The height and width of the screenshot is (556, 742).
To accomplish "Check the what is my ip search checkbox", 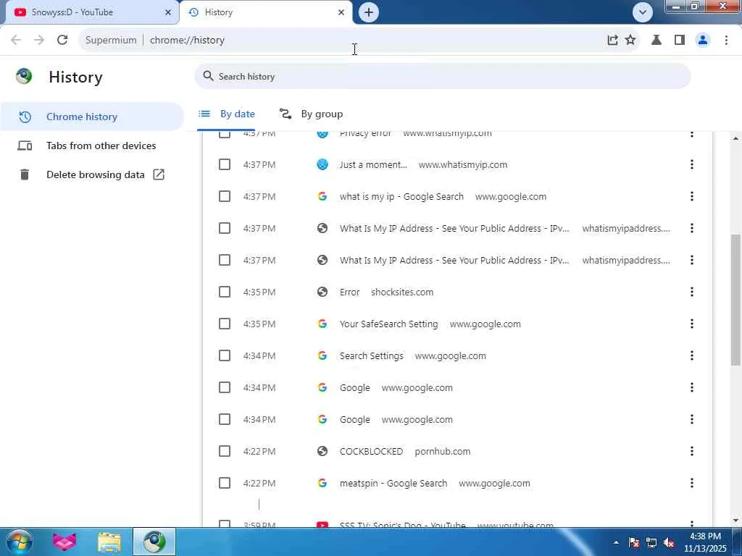I will pyautogui.click(x=225, y=196).
